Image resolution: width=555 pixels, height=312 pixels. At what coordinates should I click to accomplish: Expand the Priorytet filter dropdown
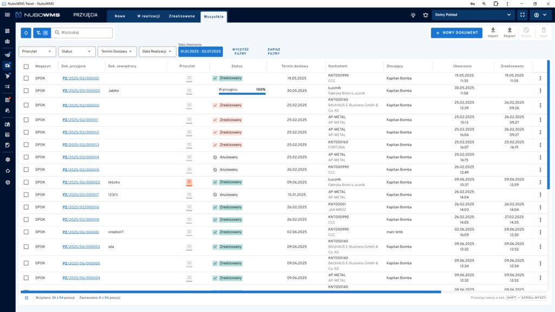(37, 51)
